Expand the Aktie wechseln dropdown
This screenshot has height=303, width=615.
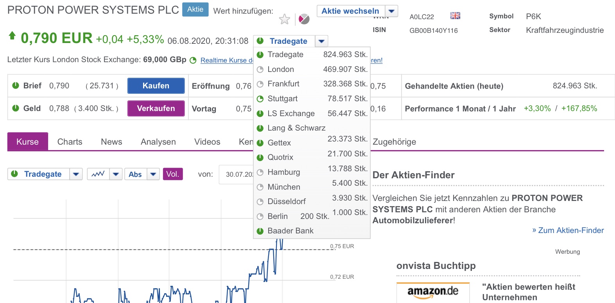(x=392, y=11)
